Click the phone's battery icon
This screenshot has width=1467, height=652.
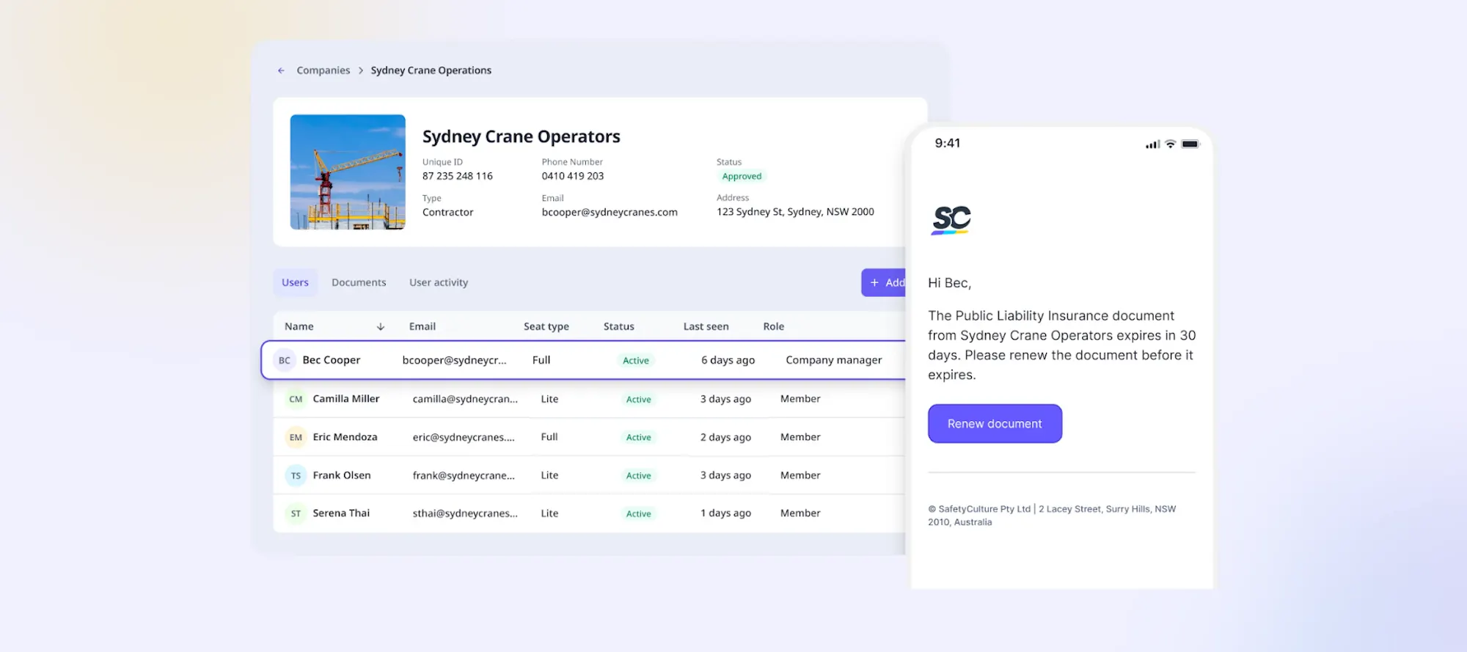(x=1190, y=144)
